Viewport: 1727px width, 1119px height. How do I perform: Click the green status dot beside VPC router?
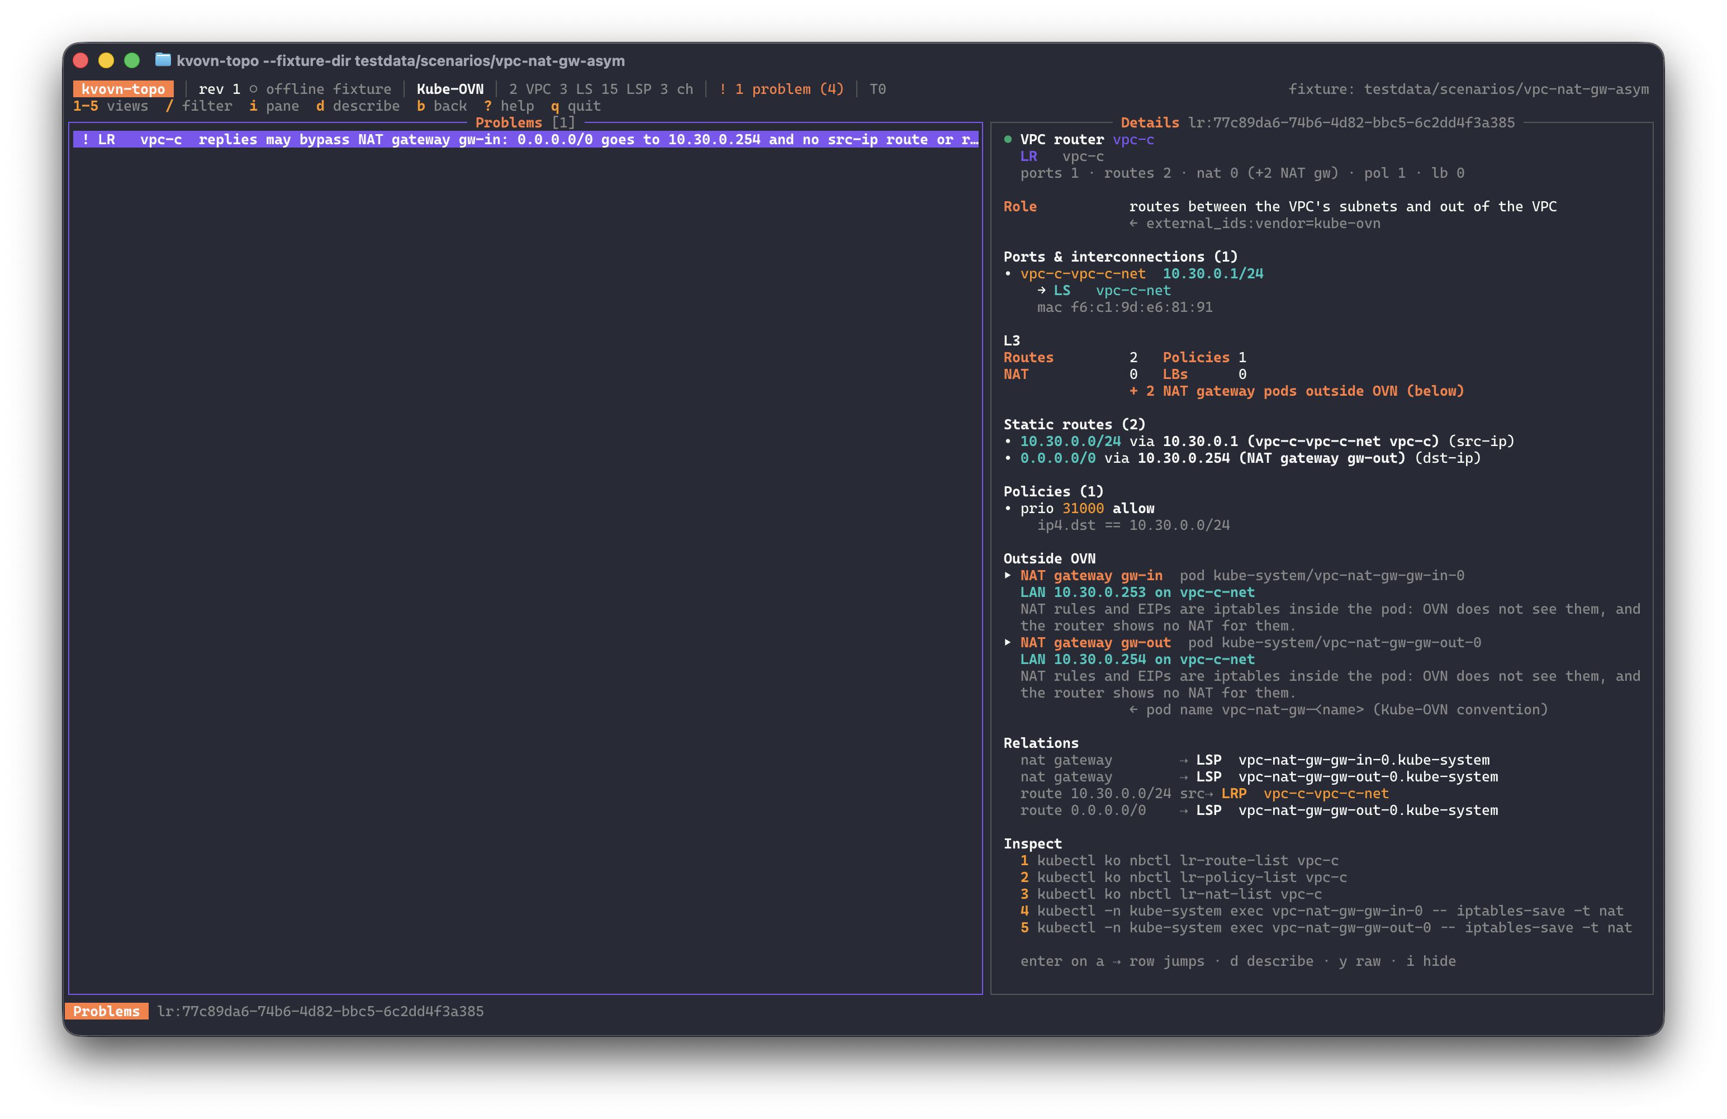click(x=1008, y=139)
